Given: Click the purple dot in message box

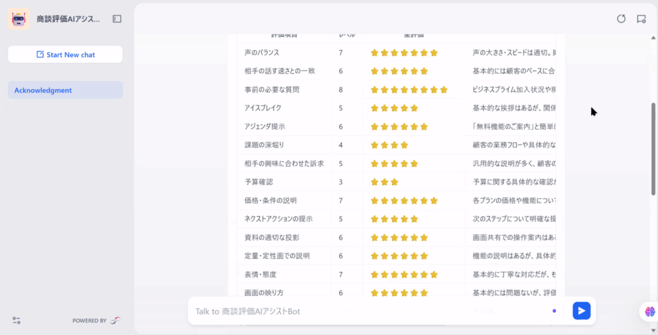Looking at the screenshot, I should tap(554, 311).
